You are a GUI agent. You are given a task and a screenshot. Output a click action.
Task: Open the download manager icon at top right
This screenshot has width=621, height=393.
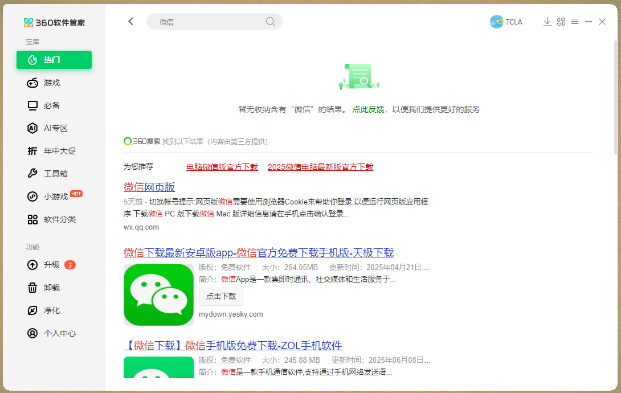[547, 21]
